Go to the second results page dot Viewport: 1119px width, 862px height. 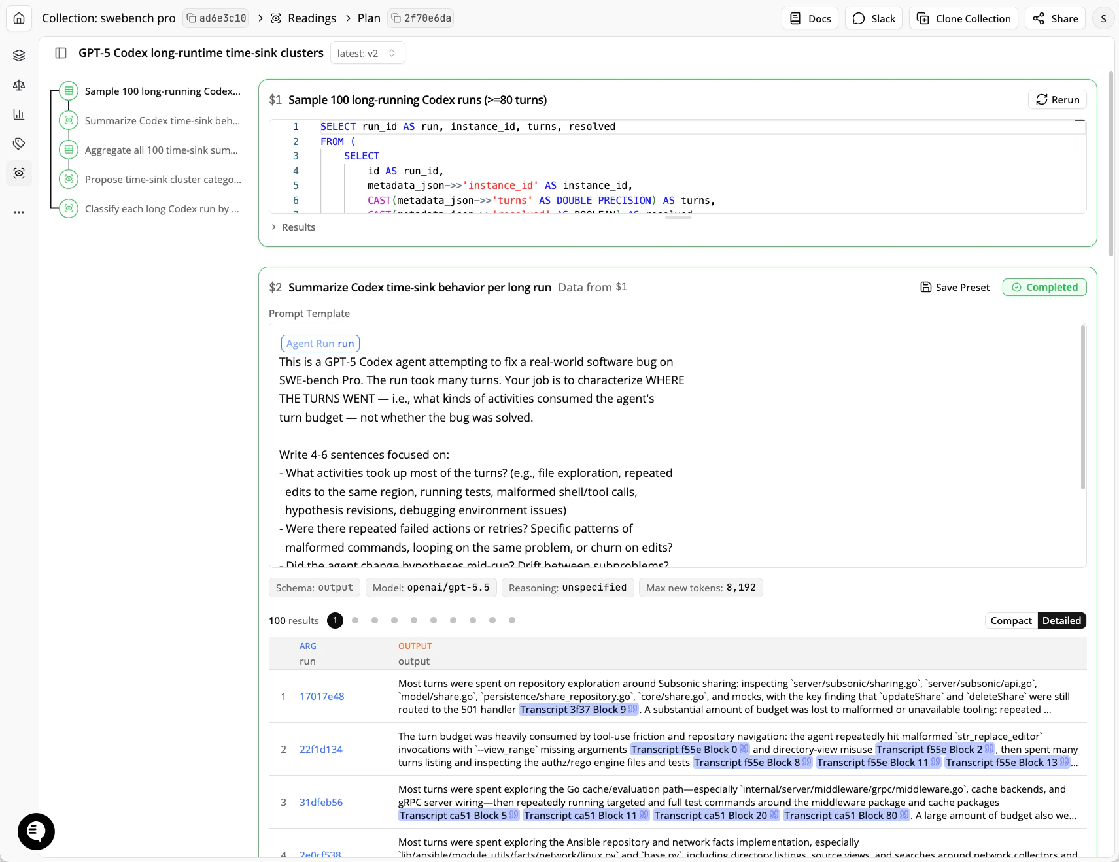355,620
